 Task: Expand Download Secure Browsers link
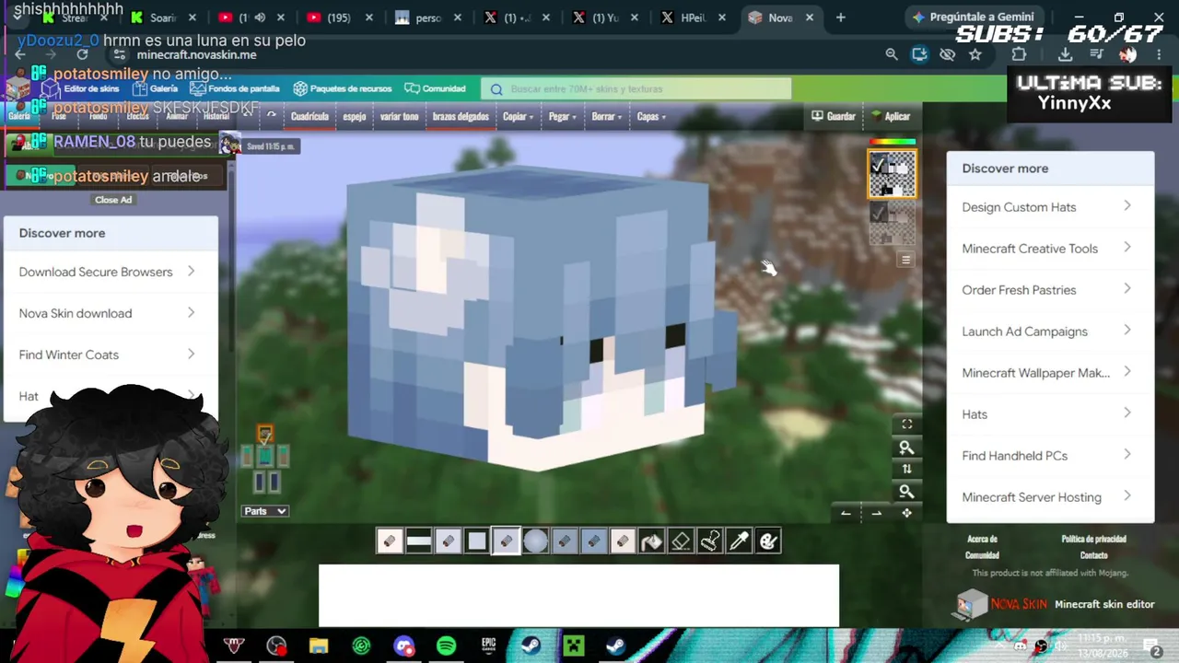111,272
